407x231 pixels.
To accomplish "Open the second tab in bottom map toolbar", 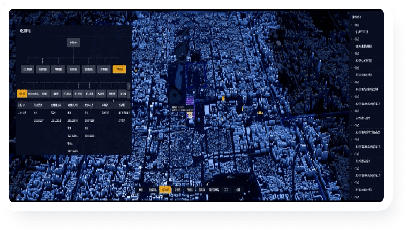I will (x=153, y=190).
